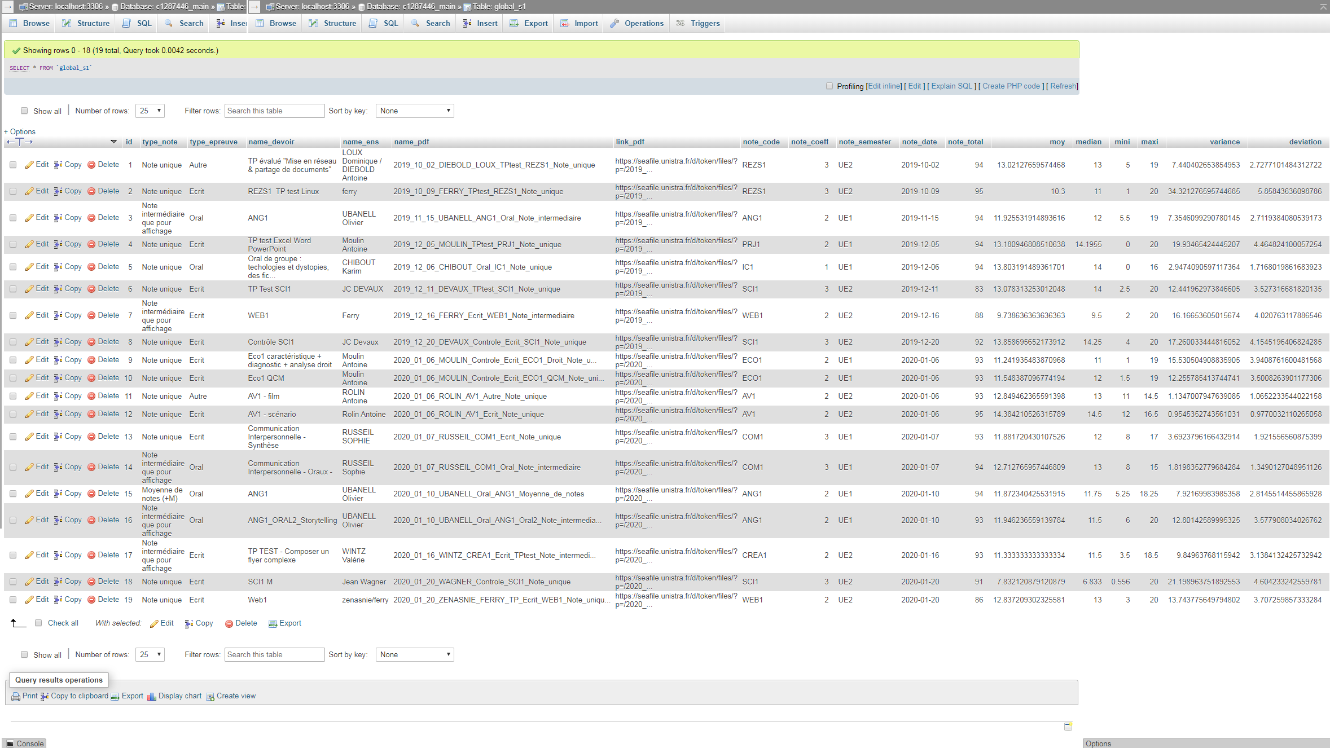
Task: Click the Display chart icon
Action: pos(152,697)
